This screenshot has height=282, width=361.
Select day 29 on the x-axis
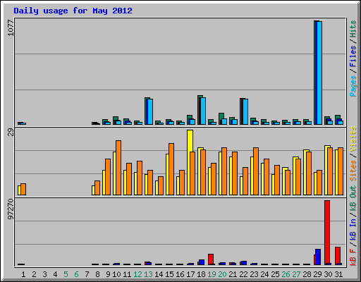(x=317, y=274)
